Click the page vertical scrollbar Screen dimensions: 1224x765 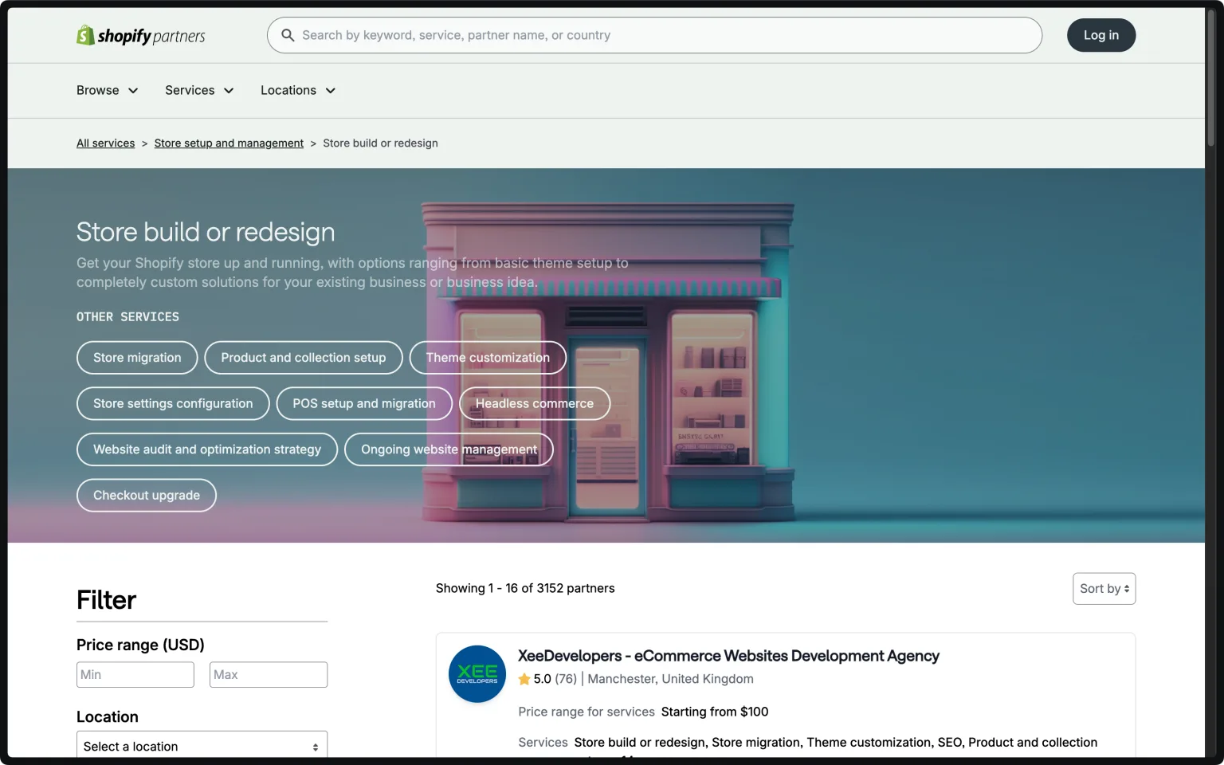tap(1210, 77)
